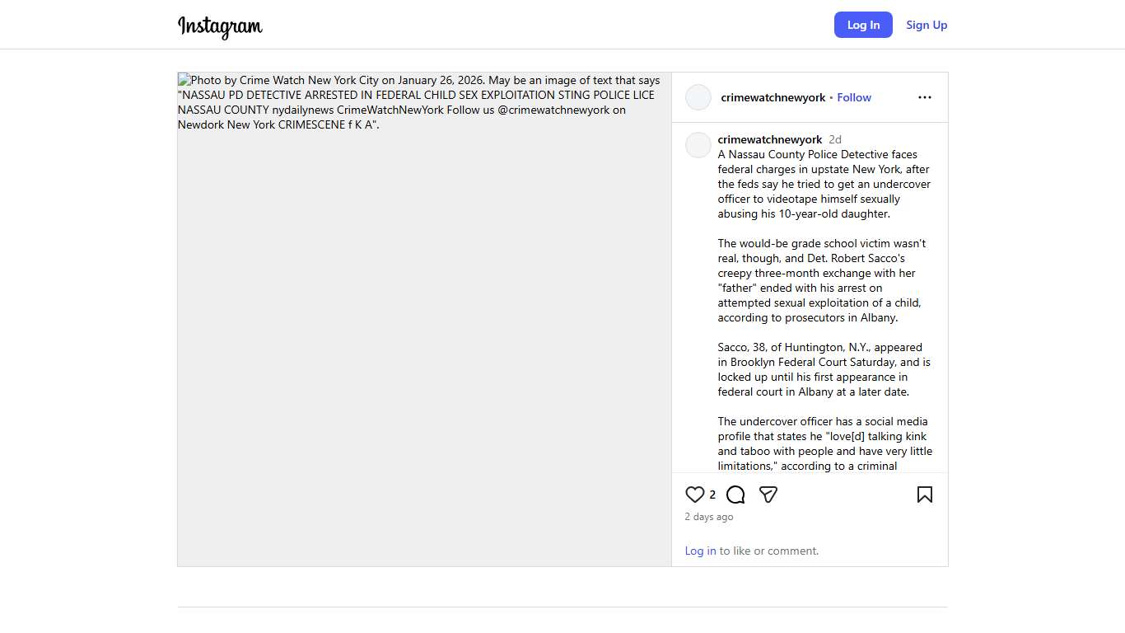Save post with the bookmark icon
This screenshot has height=633, width=1125.
(925, 495)
